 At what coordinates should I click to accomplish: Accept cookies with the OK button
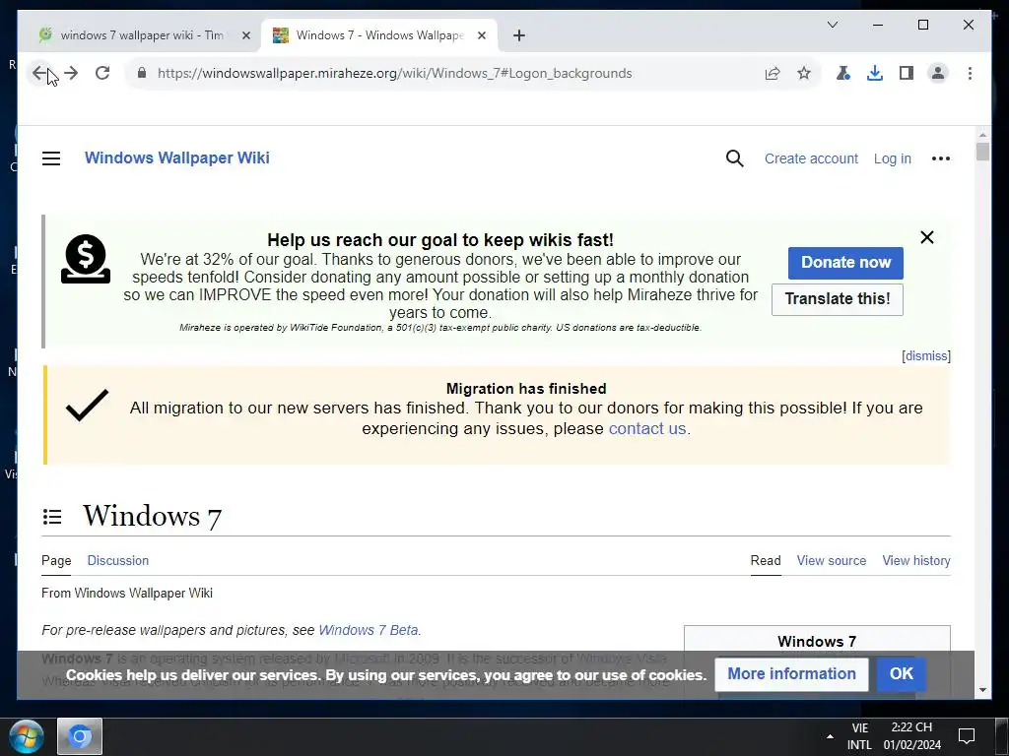(x=901, y=673)
